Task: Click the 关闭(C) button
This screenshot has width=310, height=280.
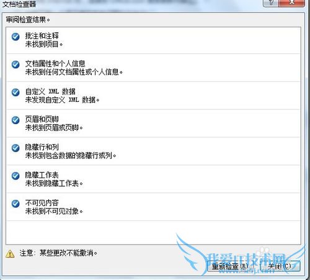Action: 280,266
